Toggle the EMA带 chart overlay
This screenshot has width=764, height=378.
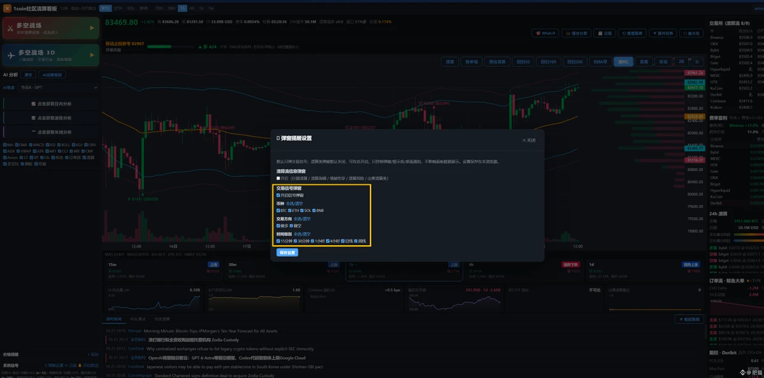tap(600, 62)
